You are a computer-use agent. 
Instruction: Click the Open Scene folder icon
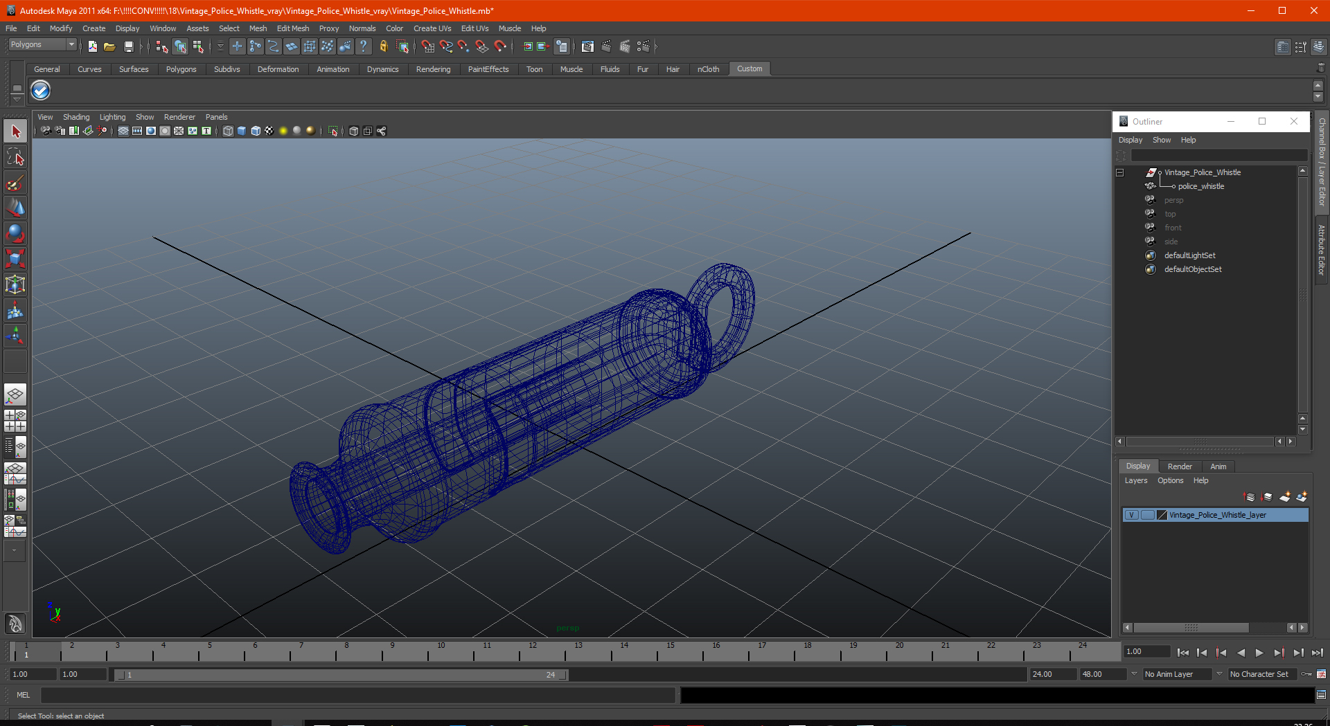[109, 46]
